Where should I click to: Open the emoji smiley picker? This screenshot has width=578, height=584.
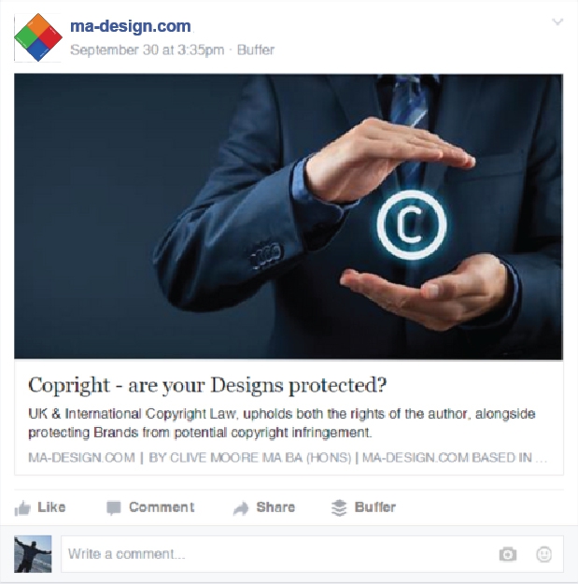543,554
